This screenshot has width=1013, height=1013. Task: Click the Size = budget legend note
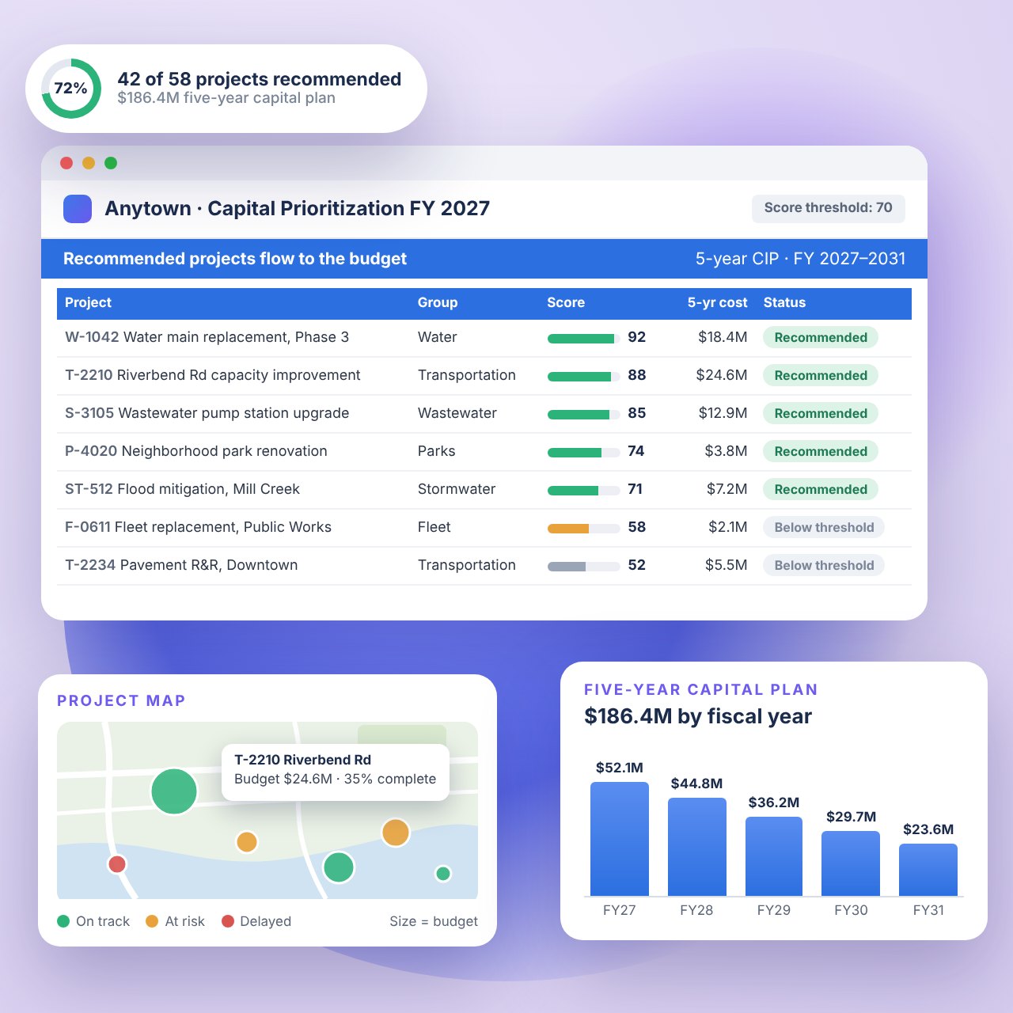434,921
